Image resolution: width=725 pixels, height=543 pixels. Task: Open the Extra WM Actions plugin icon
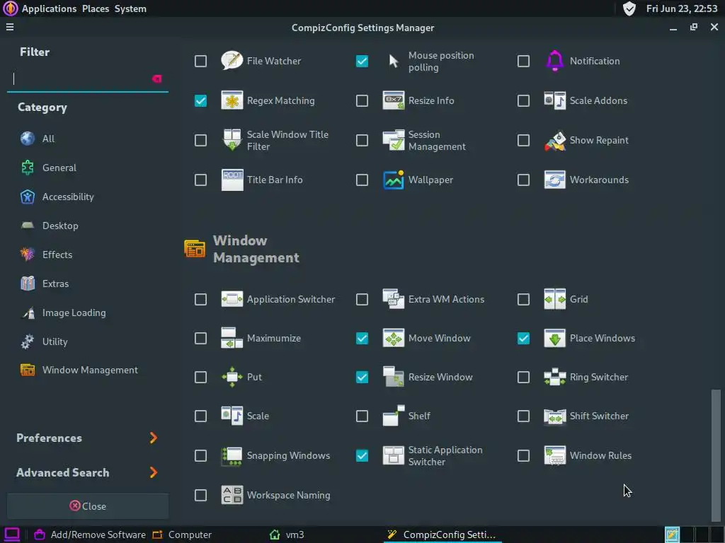coord(394,299)
